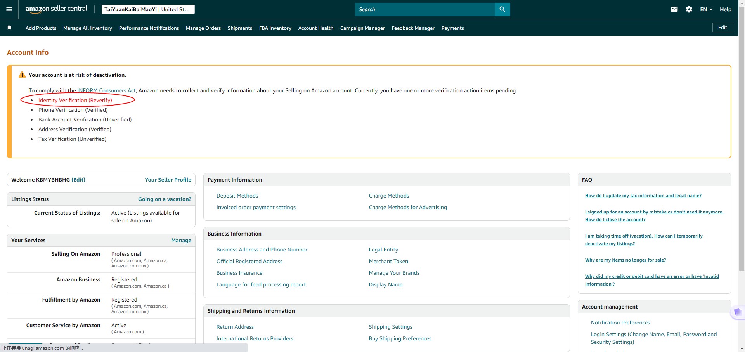The width and height of the screenshot is (745, 352).
Task: Open the EN language dropdown
Action: coord(706,9)
